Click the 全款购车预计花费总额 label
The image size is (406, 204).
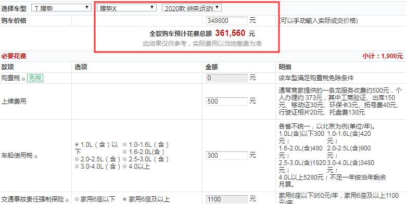[x=181, y=34]
